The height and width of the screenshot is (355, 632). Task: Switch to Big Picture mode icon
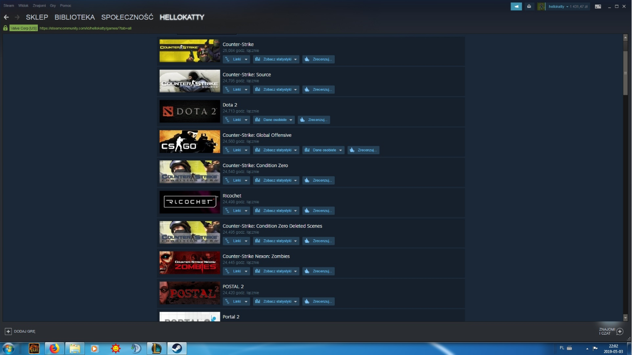(x=598, y=6)
